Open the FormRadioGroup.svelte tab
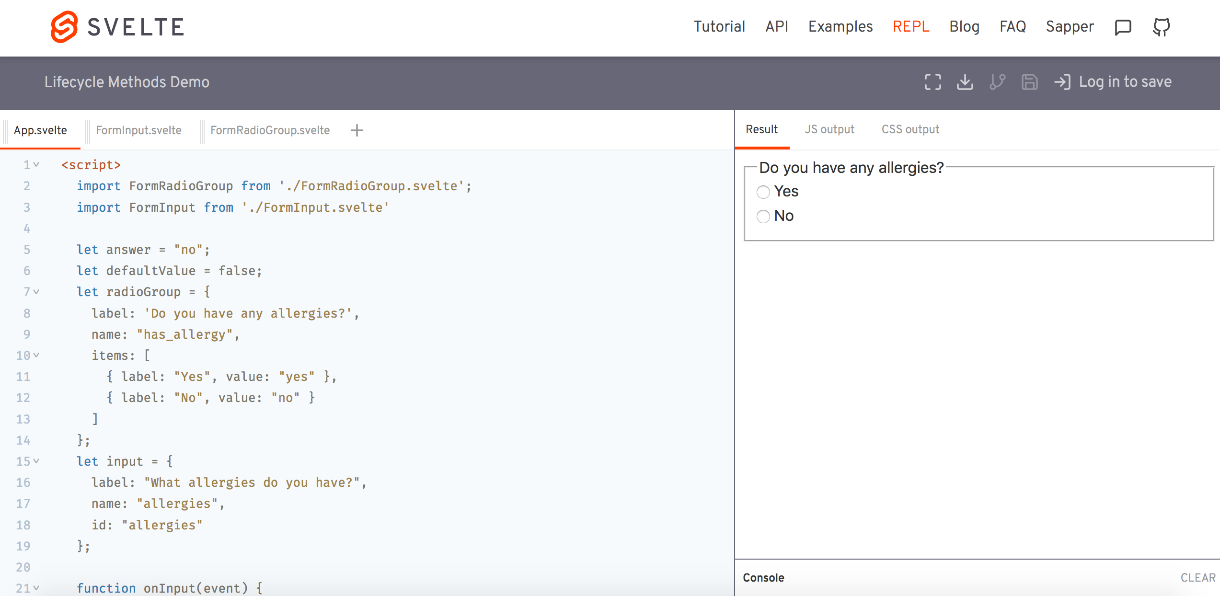 click(x=270, y=130)
